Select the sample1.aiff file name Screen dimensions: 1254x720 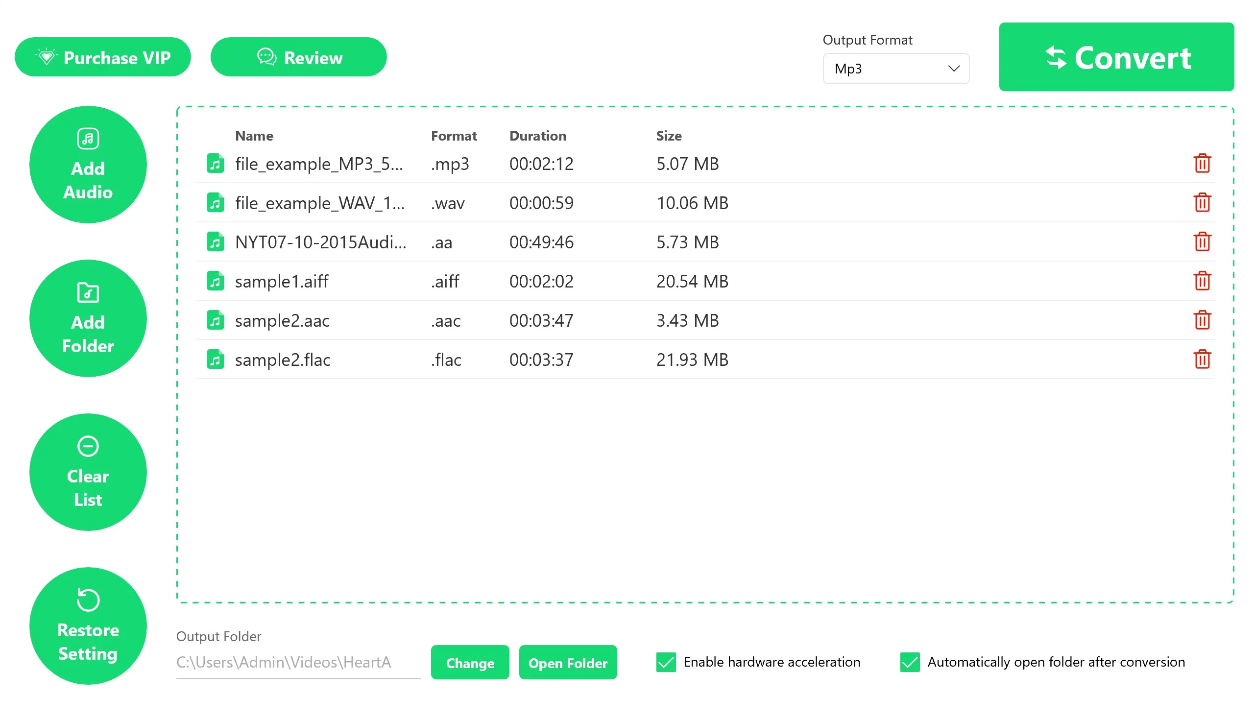(x=282, y=281)
